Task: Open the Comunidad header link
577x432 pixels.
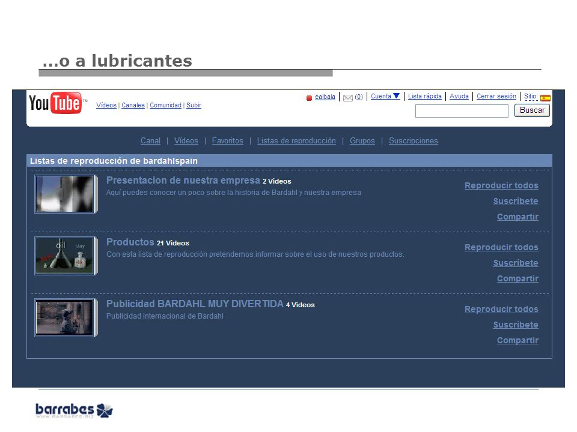Action: tap(165, 105)
